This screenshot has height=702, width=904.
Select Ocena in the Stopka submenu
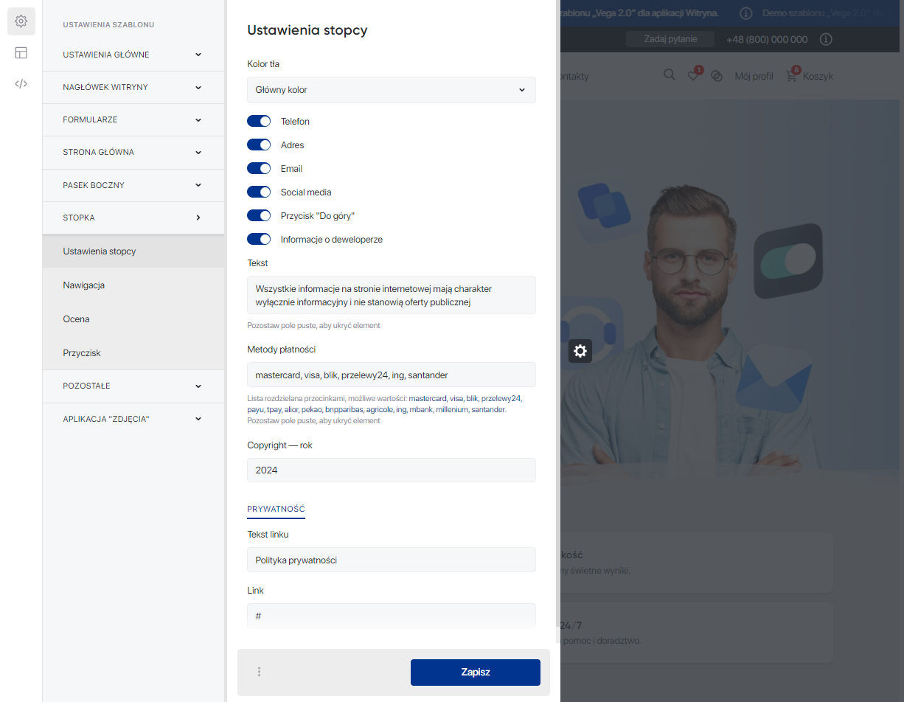tap(77, 319)
